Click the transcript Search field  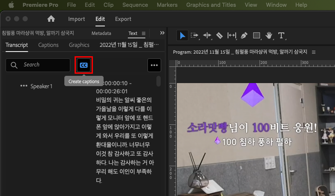click(x=38, y=65)
